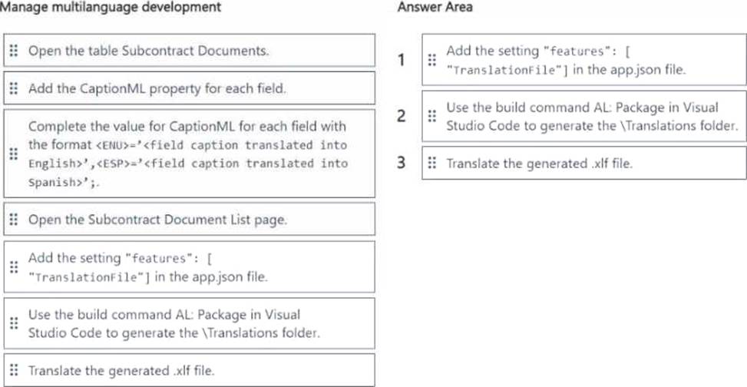Click answer area step 3 translate .xlf item
Screen dimensions: 747x387
click(x=584, y=163)
